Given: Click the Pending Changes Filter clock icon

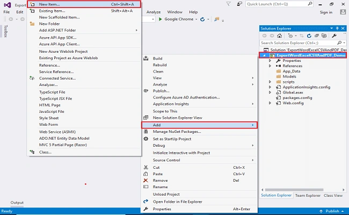Looking at the screenshot, I should 290,35.
